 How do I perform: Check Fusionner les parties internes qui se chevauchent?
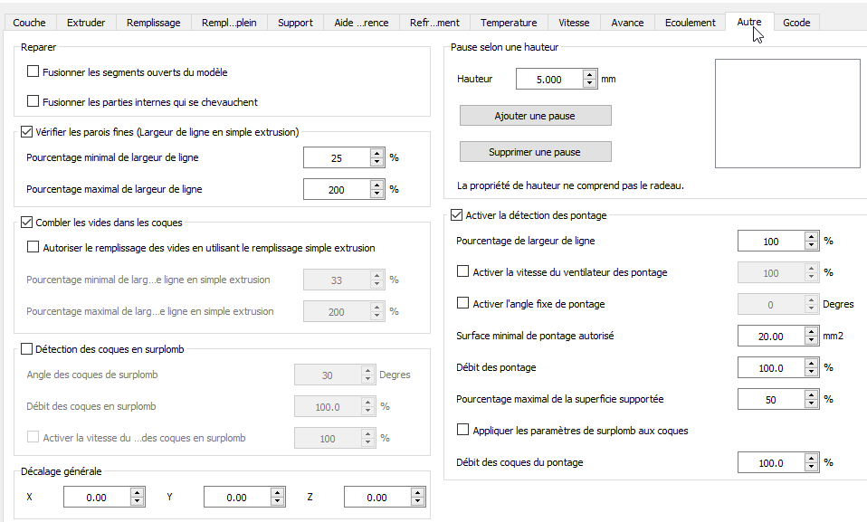pos(33,101)
